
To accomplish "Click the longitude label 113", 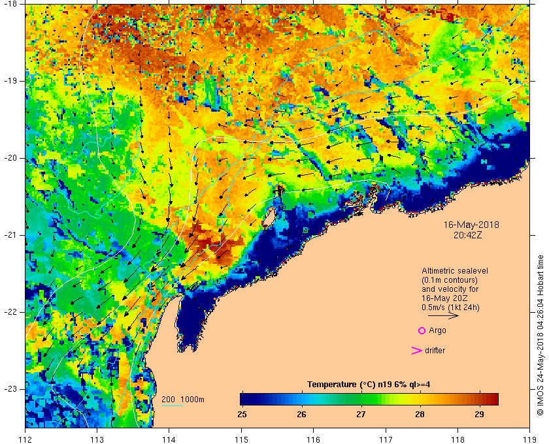I will (x=97, y=439).
